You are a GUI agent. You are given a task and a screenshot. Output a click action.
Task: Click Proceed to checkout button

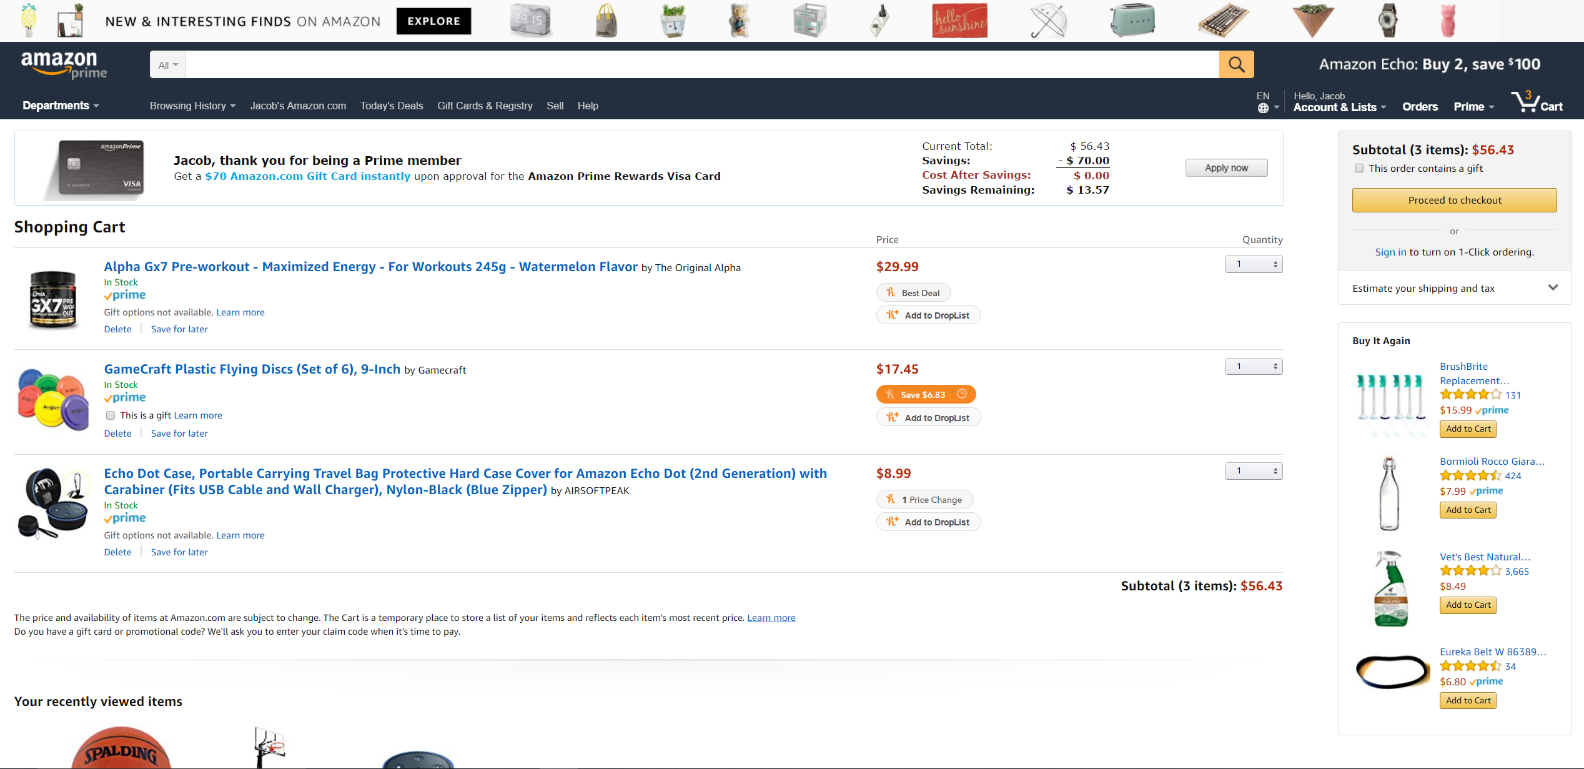click(x=1454, y=200)
